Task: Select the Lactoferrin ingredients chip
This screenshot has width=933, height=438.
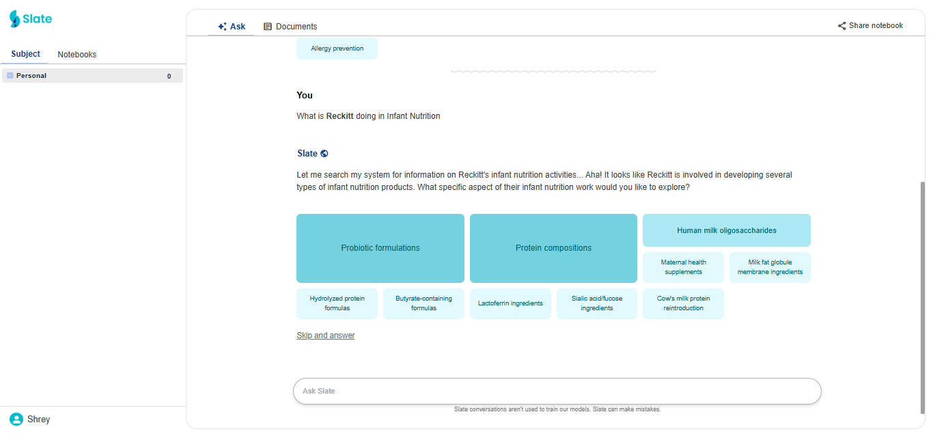Action: 510,303
